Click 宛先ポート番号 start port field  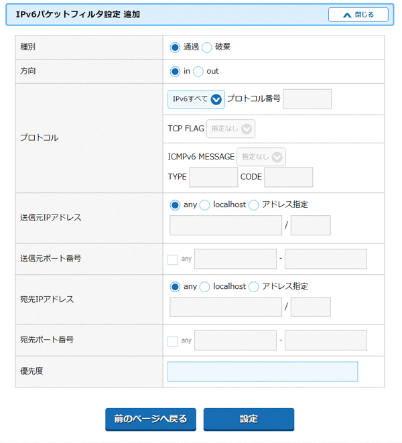click(x=235, y=340)
